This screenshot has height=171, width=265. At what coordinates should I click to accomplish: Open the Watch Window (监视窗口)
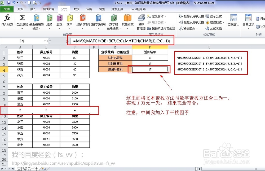pyautogui.click(x=233, y=20)
